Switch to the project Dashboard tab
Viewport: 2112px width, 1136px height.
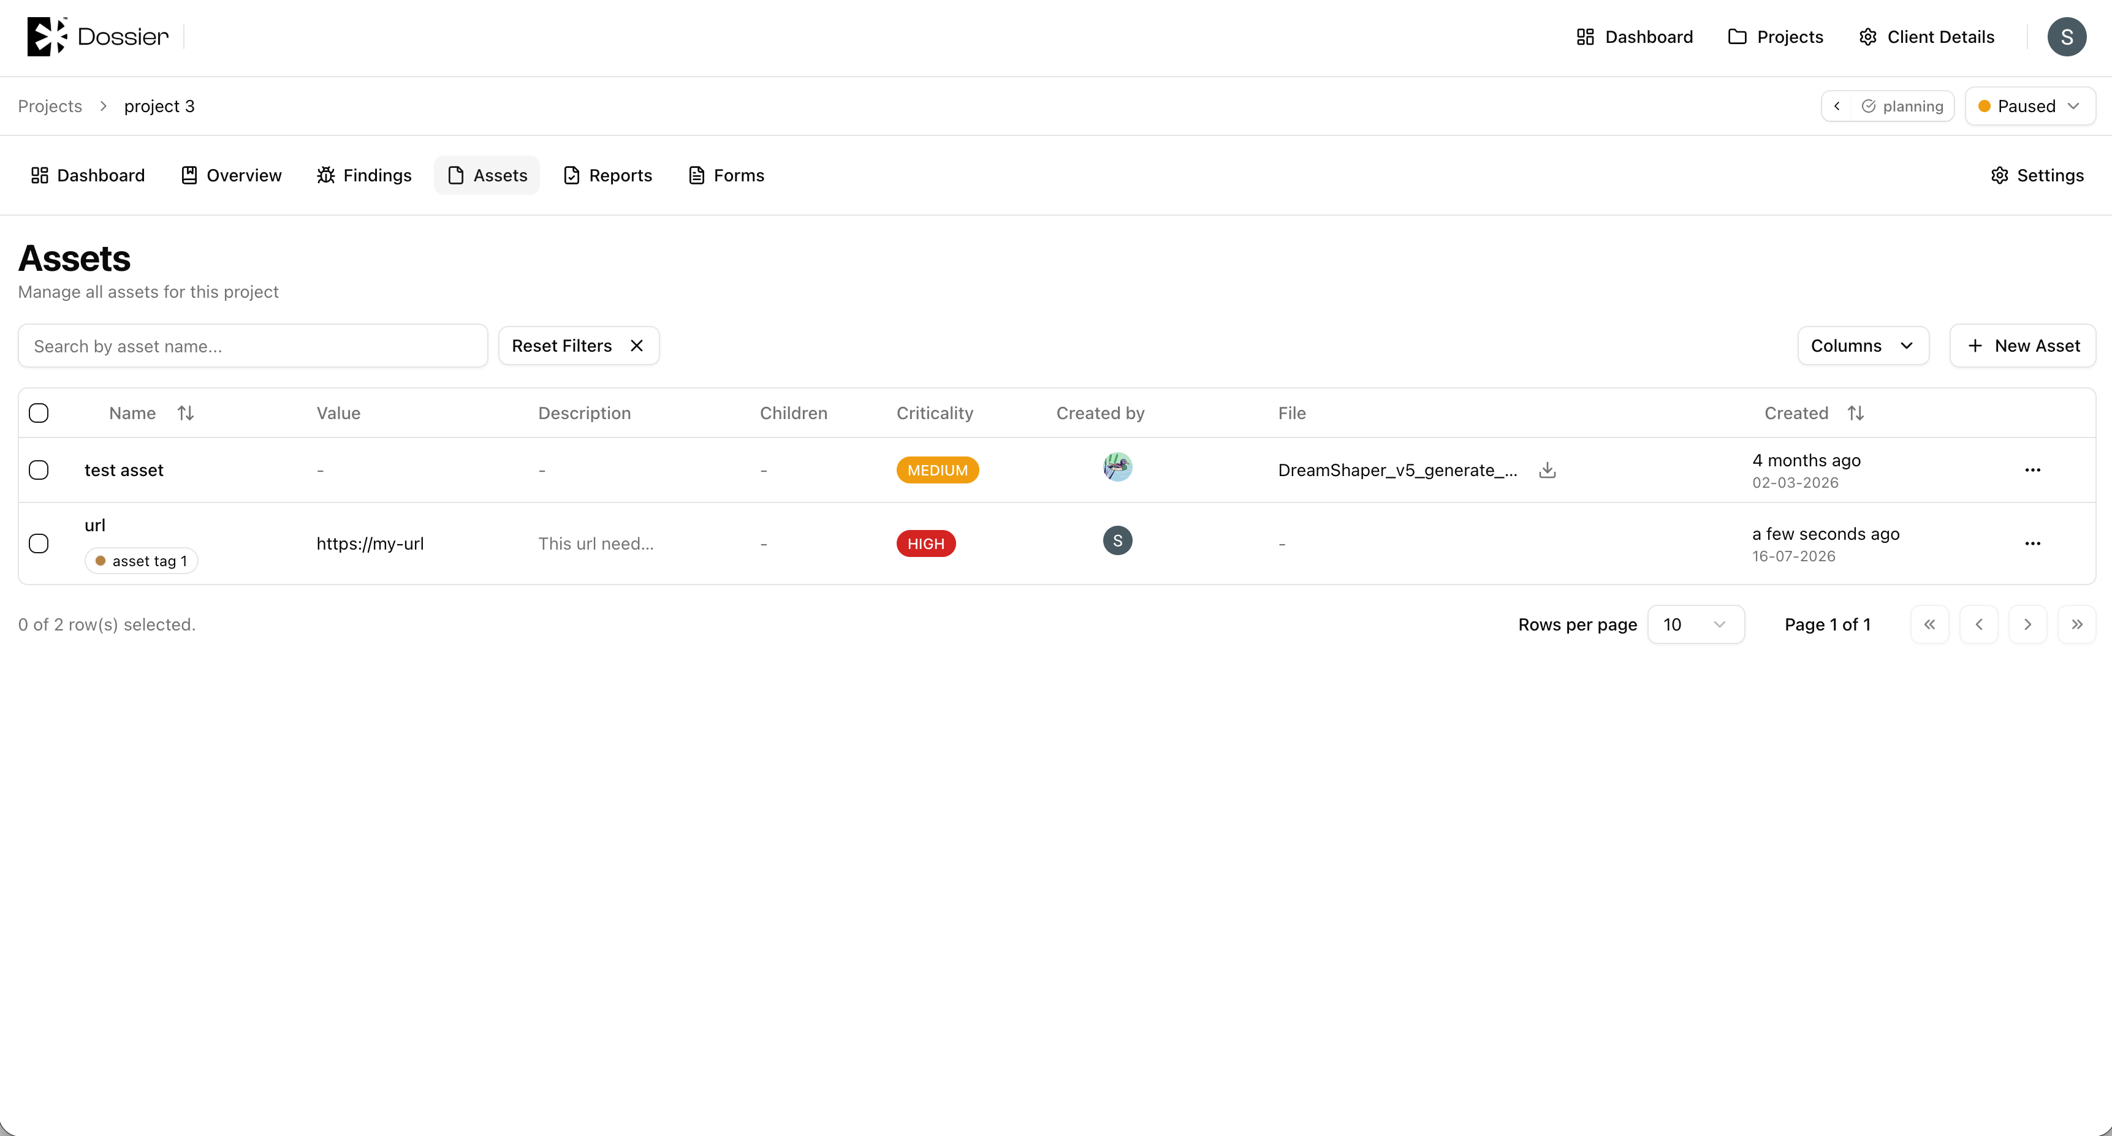coord(88,175)
